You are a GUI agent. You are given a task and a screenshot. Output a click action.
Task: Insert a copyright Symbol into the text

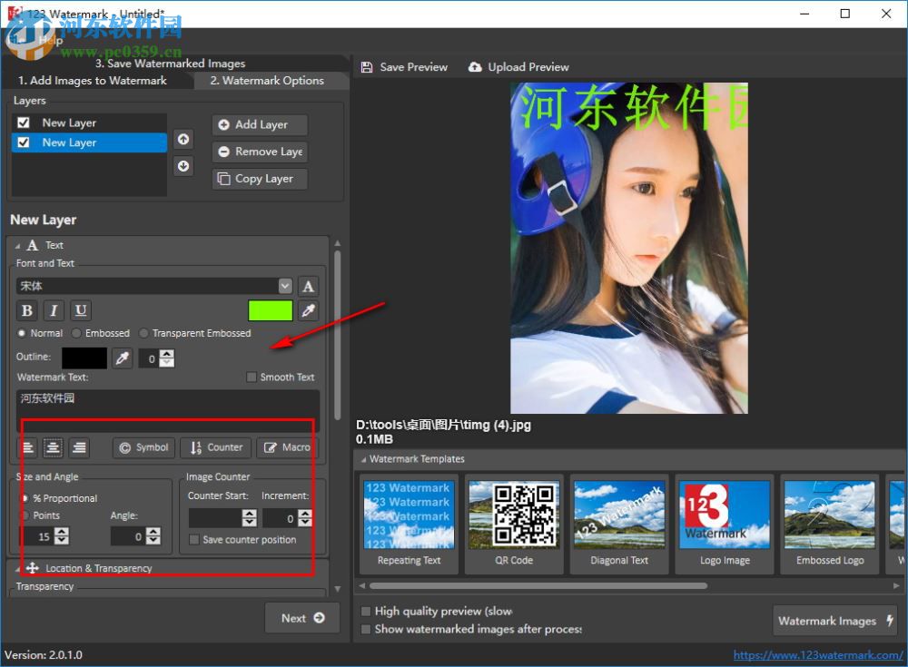[x=143, y=446]
